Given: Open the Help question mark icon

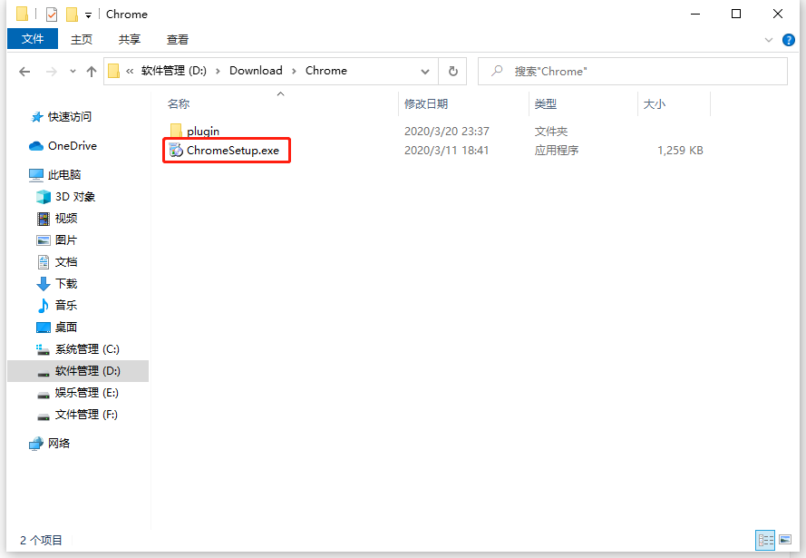Looking at the screenshot, I should tap(788, 40).
